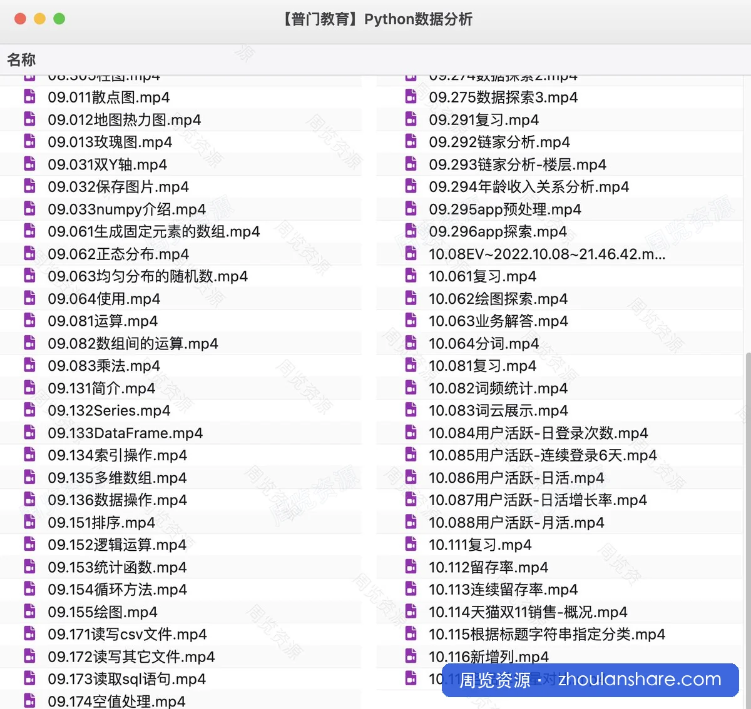751x709 pixels.
Task: Click the video icon for 09.062正态分布.mp4
Action: (x=29, y=254)
